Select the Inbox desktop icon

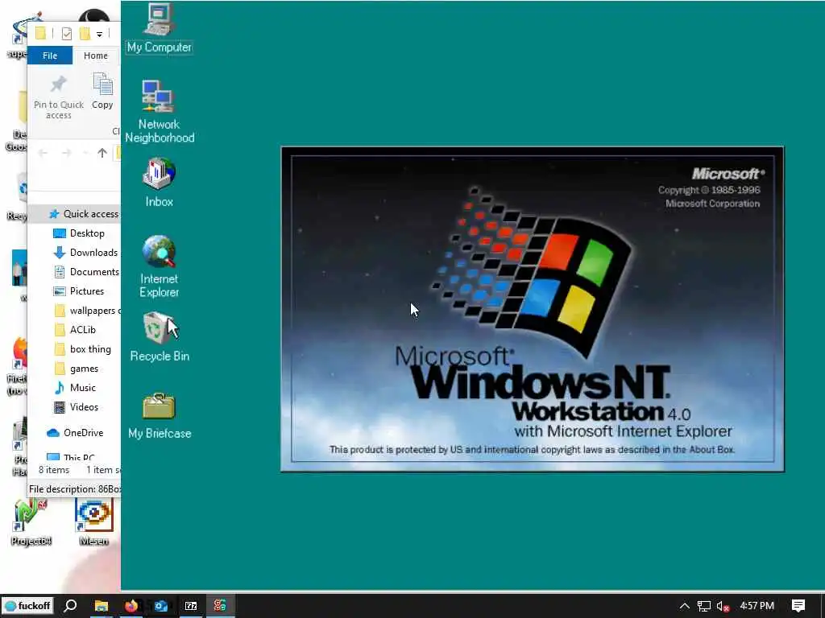(x=159, y=183)
